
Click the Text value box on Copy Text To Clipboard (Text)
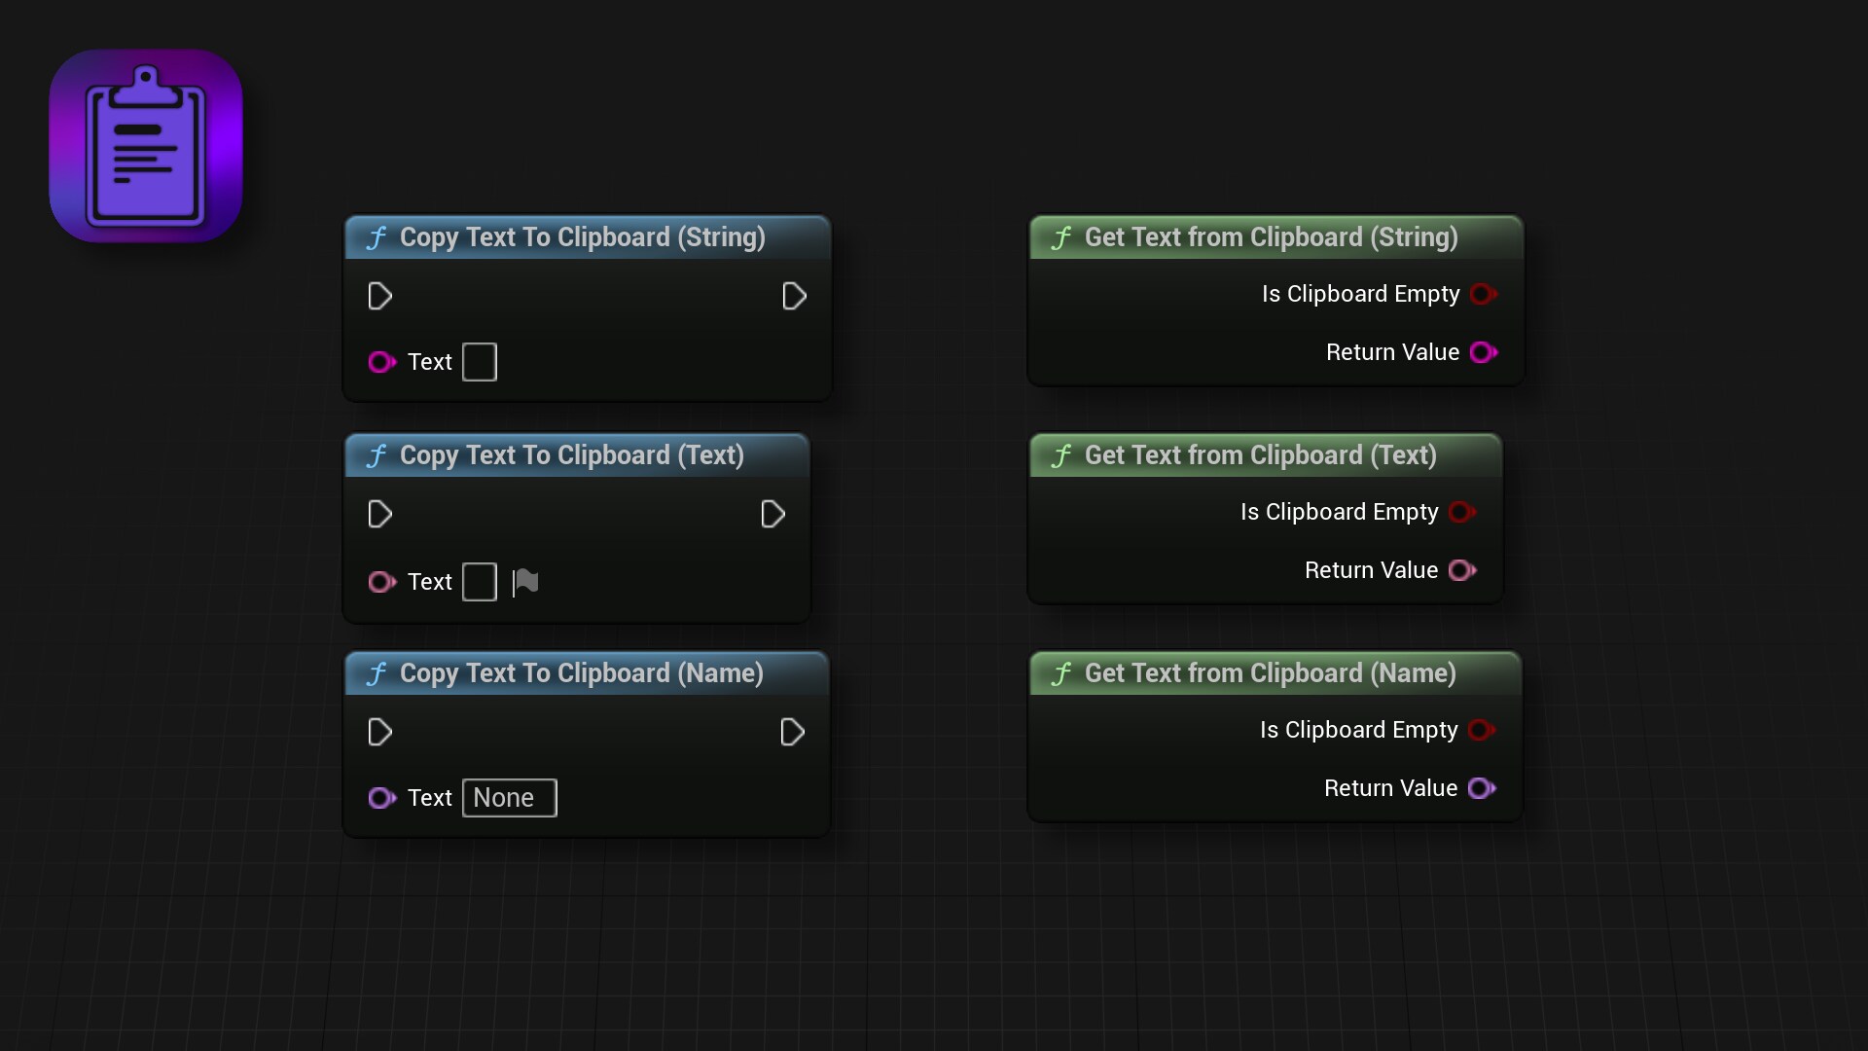pyautogui.click(x=480, y=582)
